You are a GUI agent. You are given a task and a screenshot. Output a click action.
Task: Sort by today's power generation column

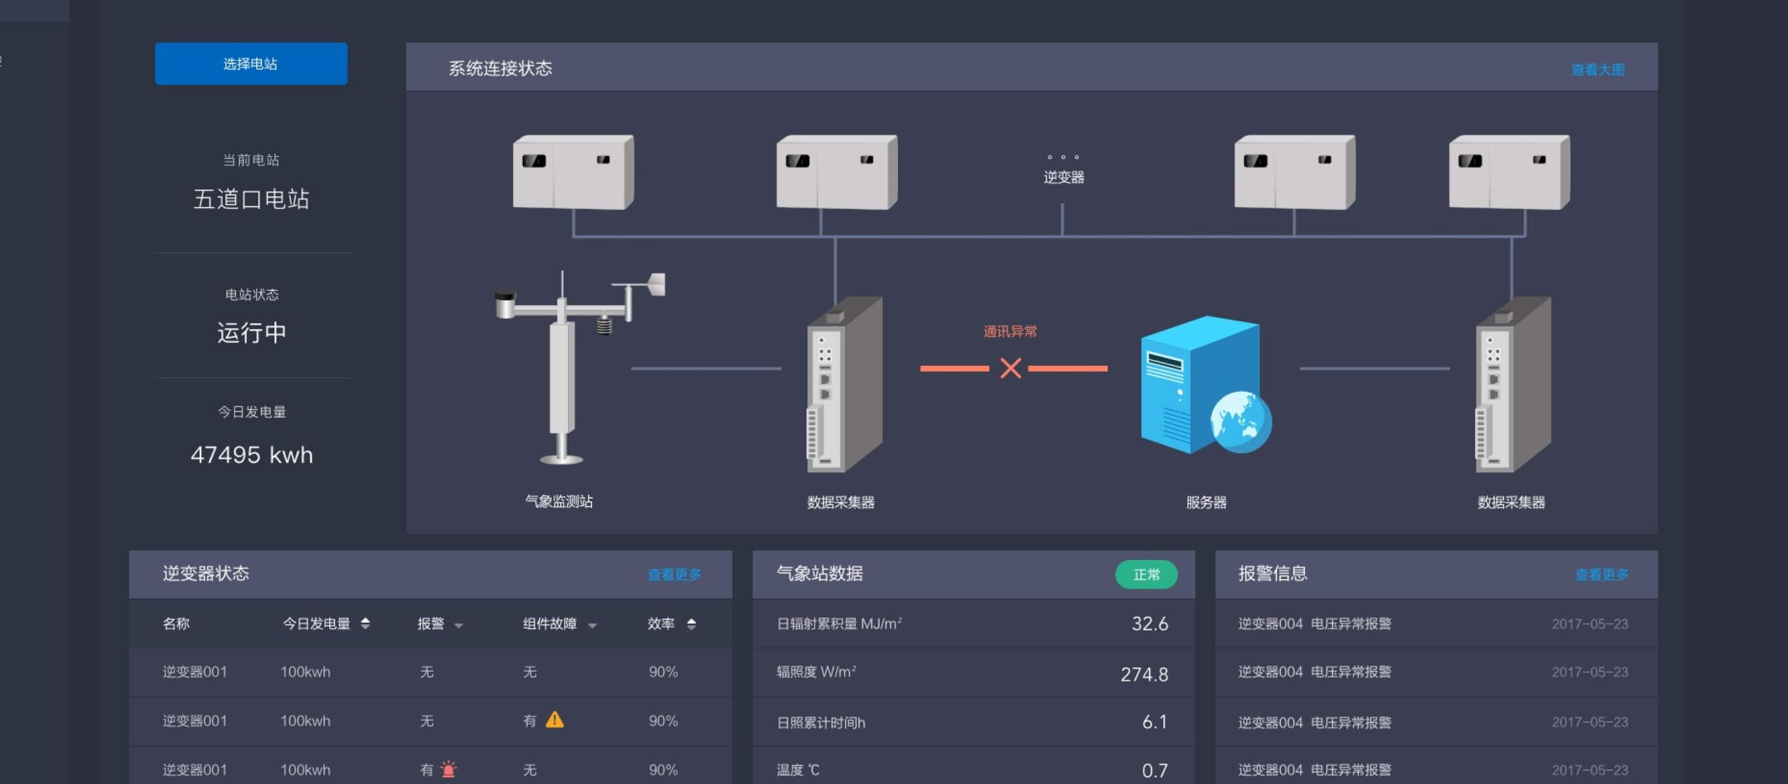click(x=365, y=624)
